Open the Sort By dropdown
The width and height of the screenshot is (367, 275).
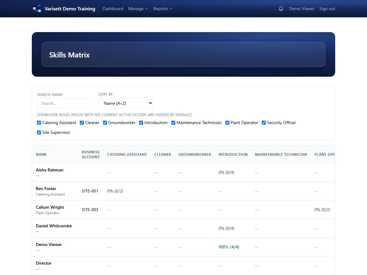[126, 103]
